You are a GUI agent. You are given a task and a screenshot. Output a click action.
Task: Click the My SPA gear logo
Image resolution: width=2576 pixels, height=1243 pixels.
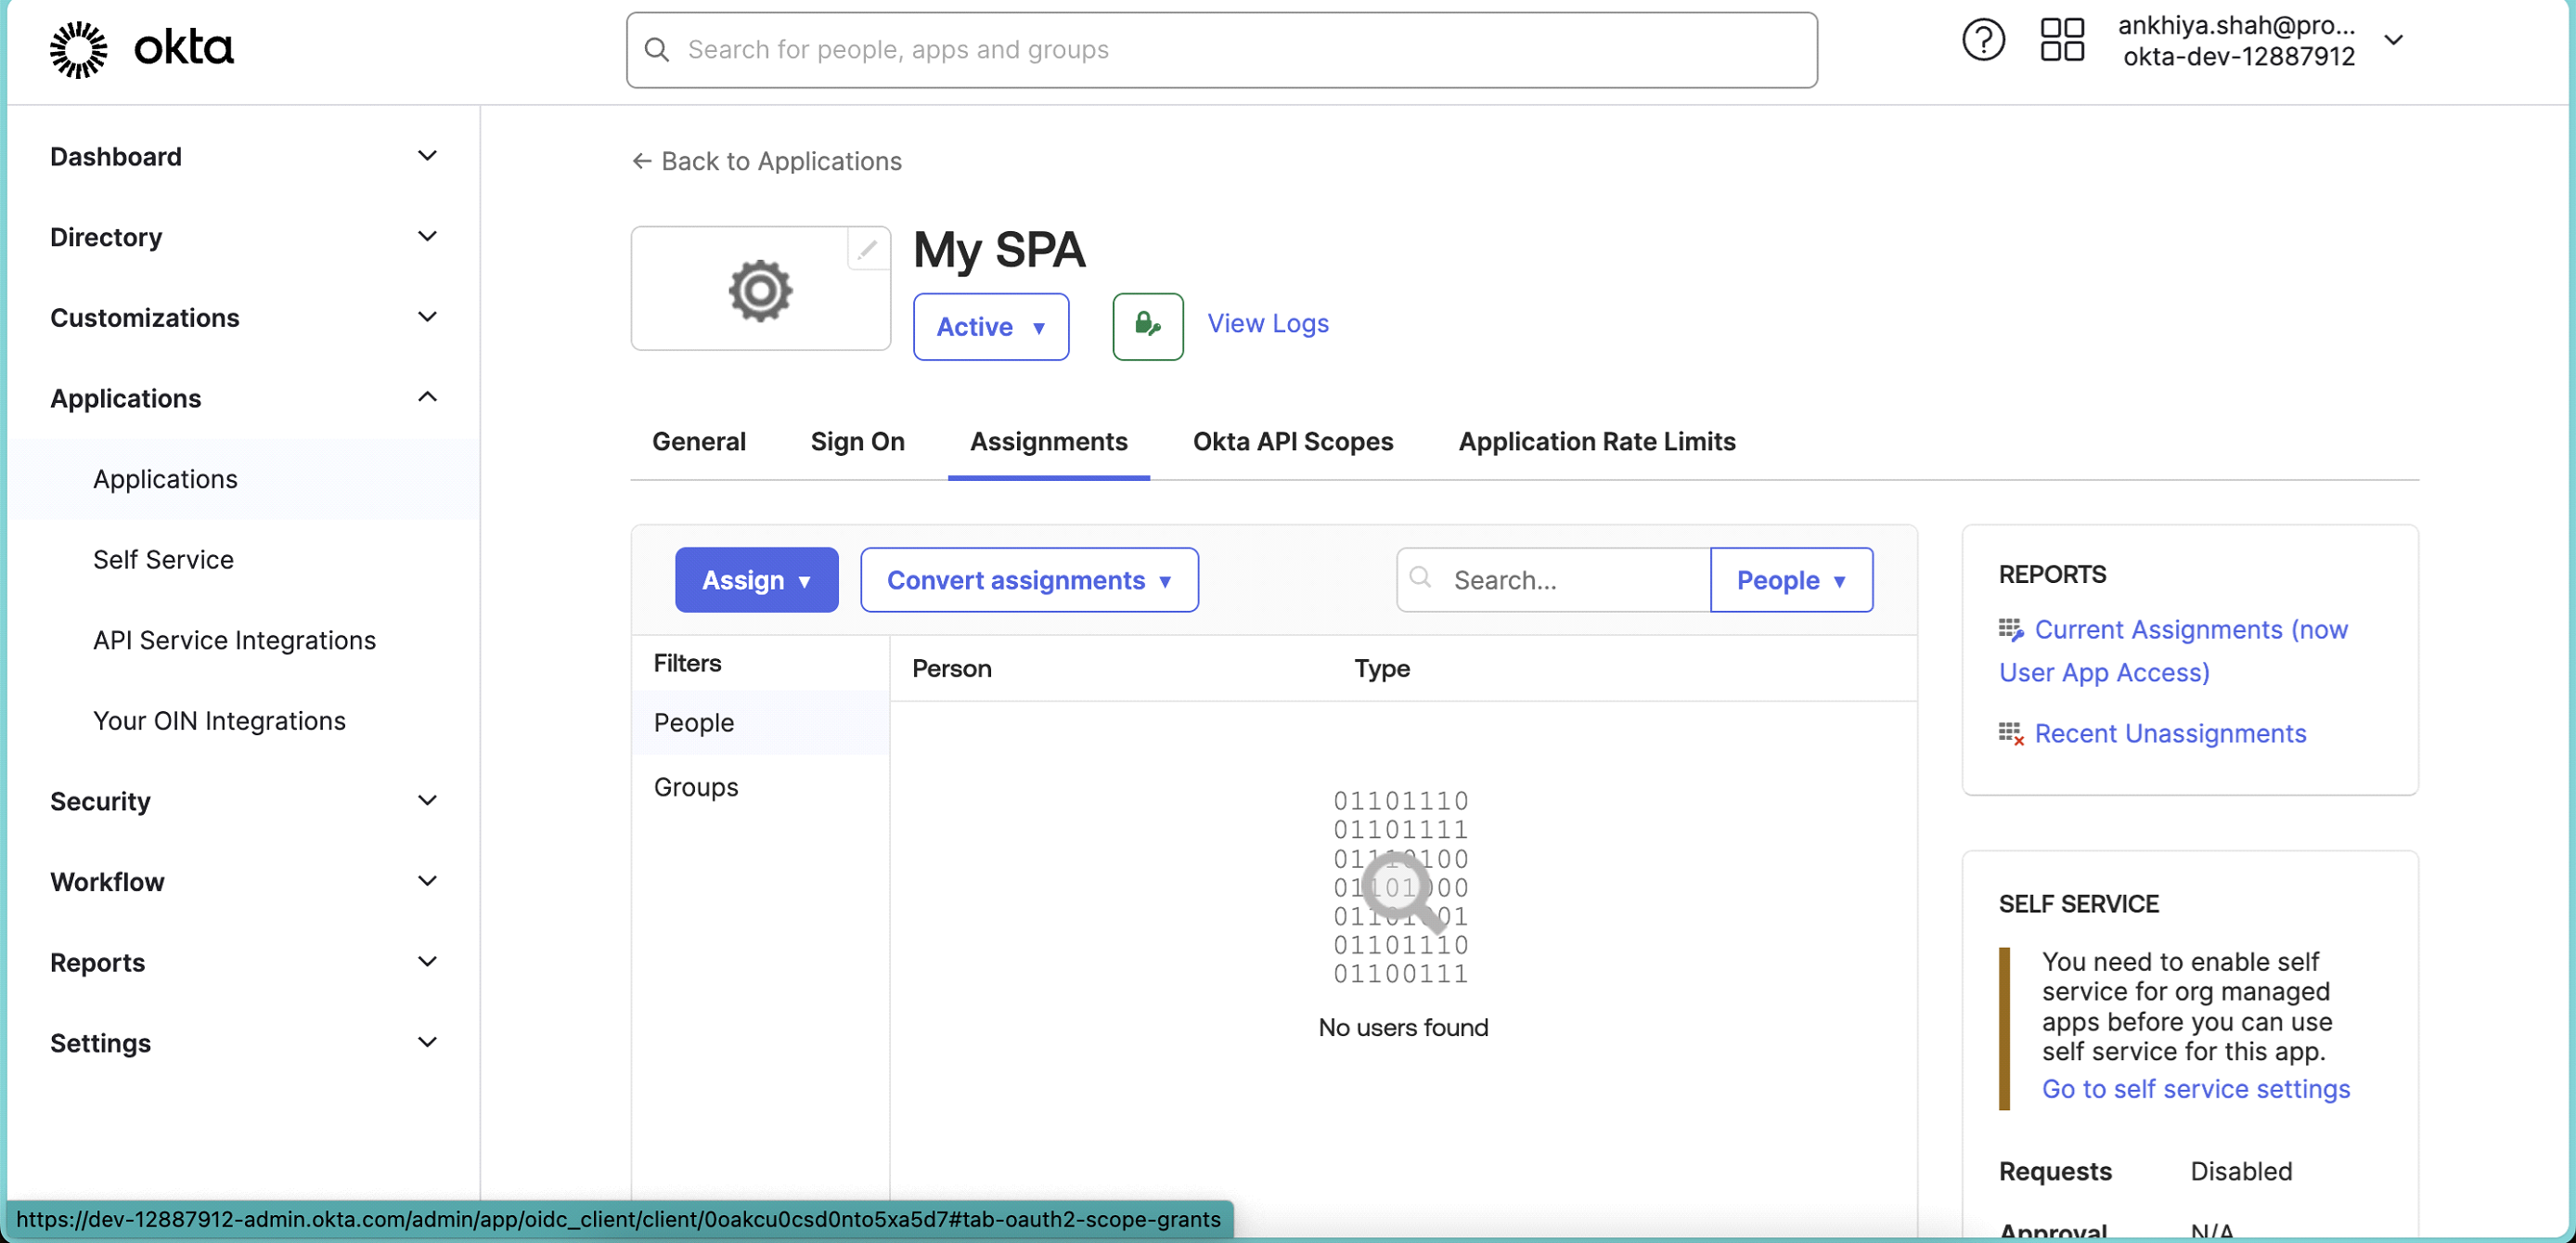(760, 290)
